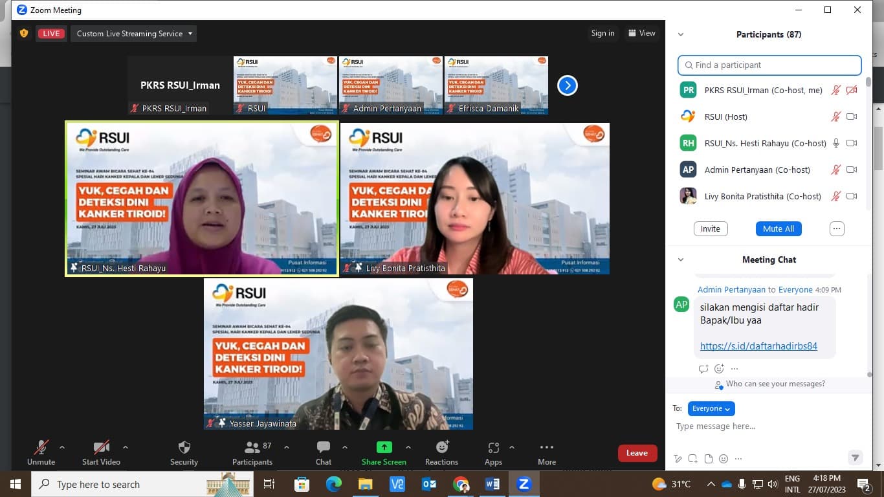The width and height of the screenshot is (884, 497).
Task: Toggle video icon for RSUI (Host)
Action: pos(852,117)
